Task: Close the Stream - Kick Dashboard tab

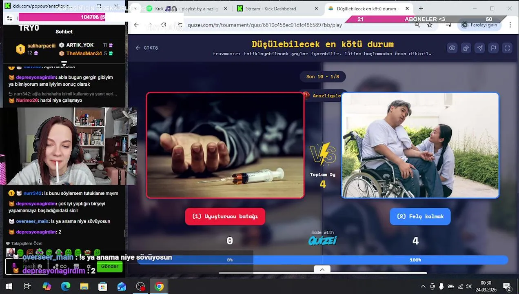Action: pos(316,9)
